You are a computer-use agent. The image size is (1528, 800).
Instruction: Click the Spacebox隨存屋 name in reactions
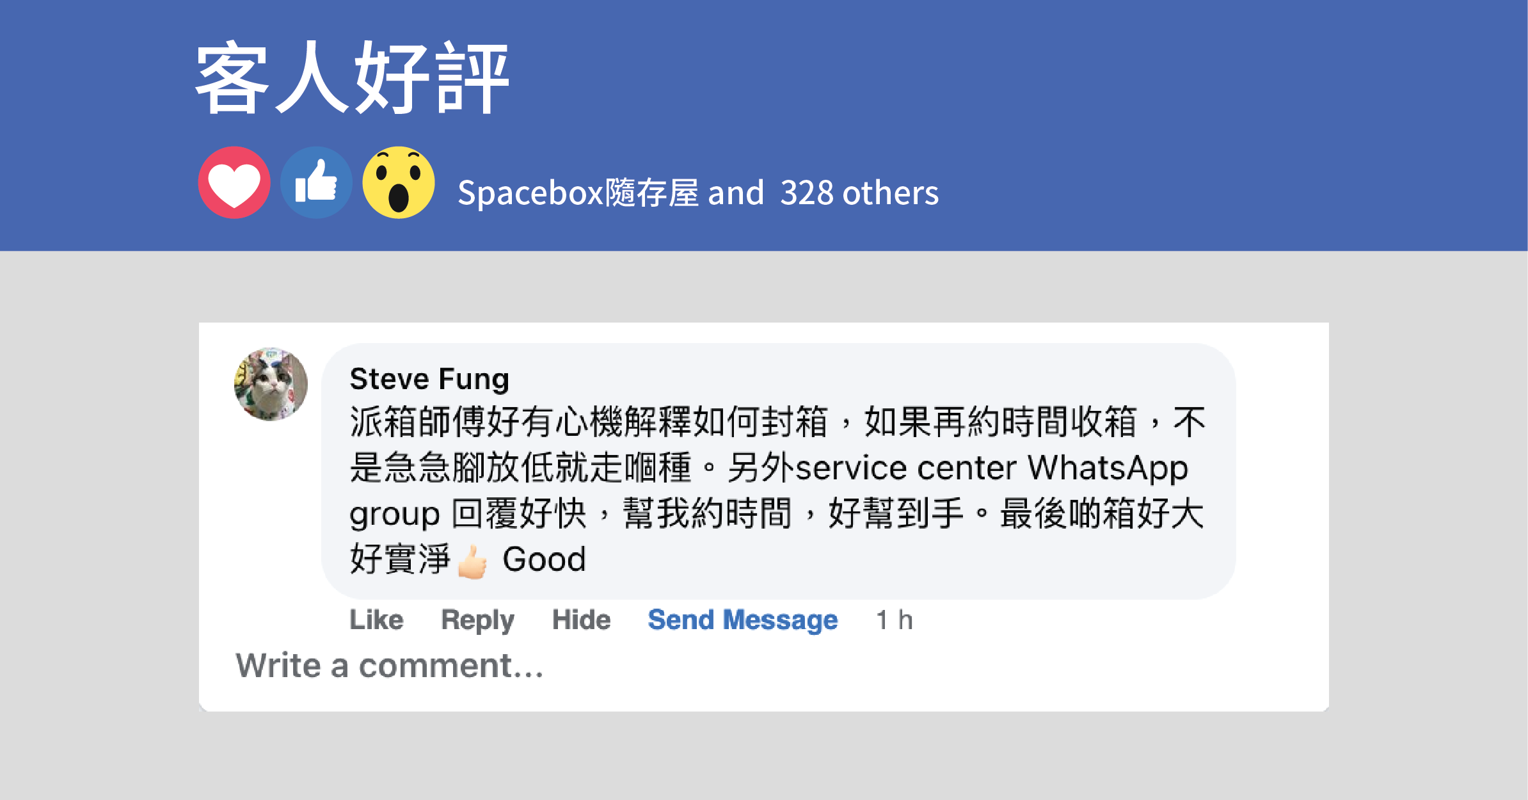click(x=578, y=193)
